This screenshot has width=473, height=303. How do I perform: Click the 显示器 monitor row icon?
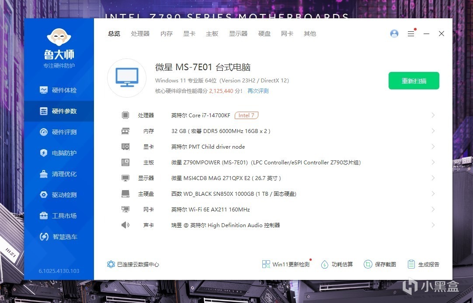(125, 178)
